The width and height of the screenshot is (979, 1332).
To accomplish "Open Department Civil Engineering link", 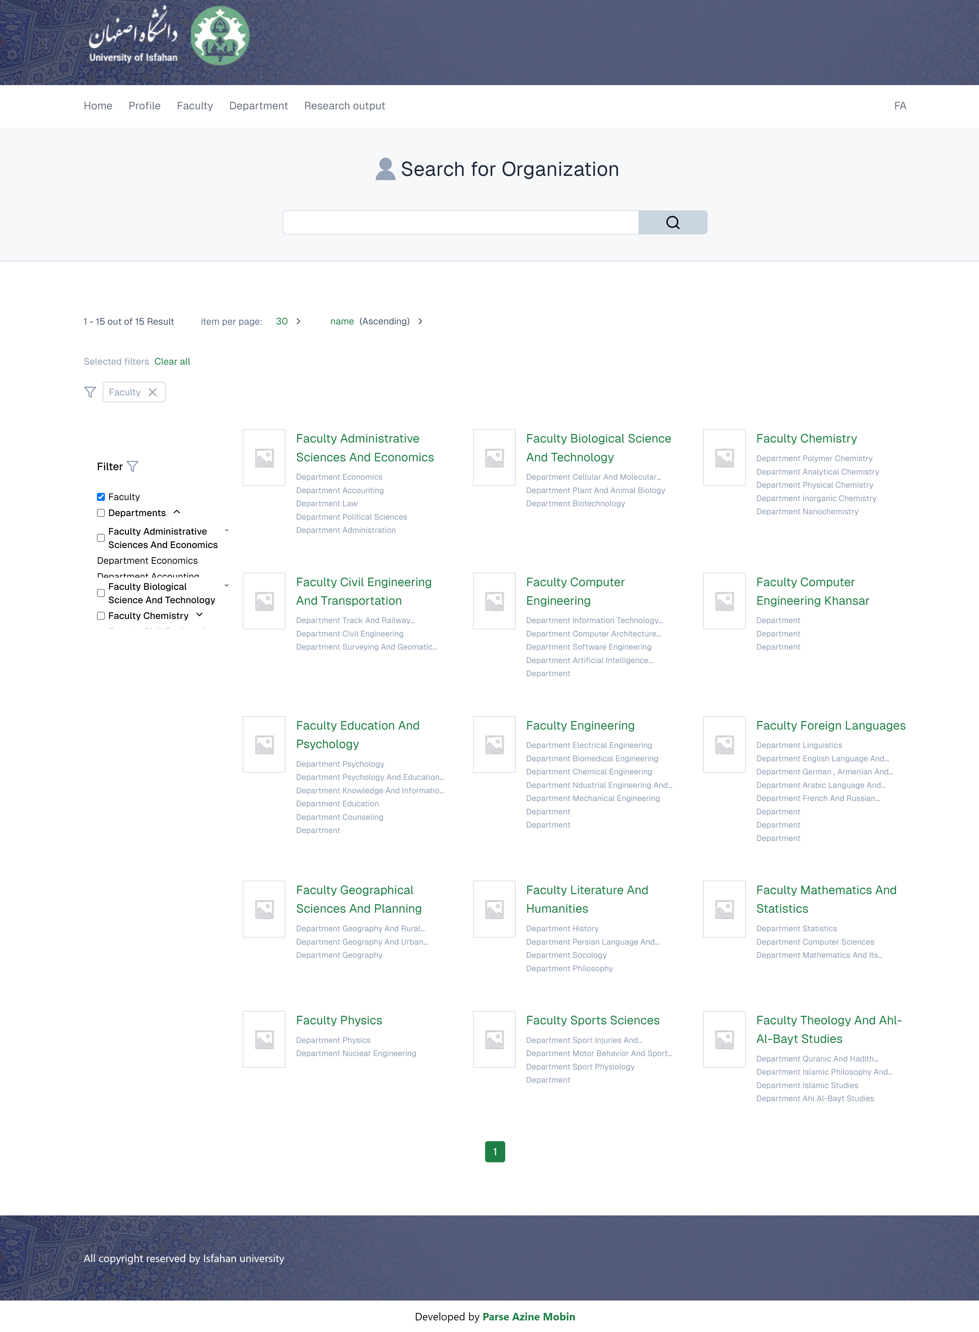I will [350, 634].
